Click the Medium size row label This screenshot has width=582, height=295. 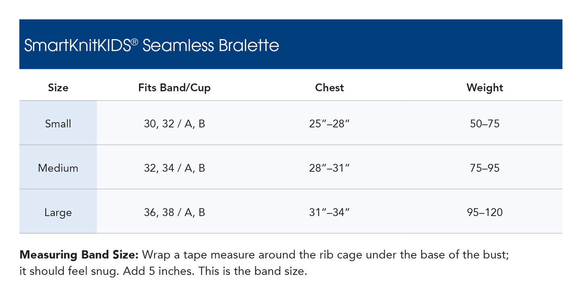58,168
